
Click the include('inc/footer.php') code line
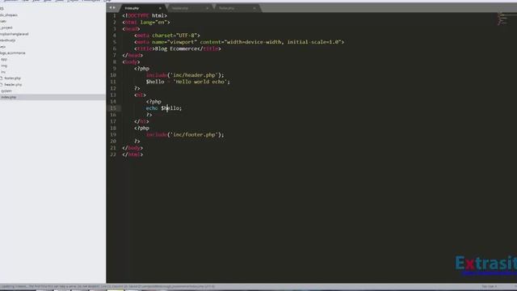click(x=185, y=135)
